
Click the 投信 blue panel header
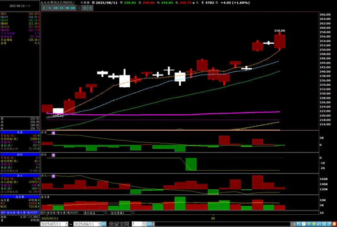coord(20,154)
